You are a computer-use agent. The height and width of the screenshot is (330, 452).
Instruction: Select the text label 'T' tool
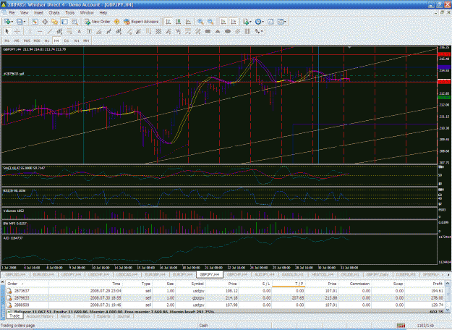[89, 31]
